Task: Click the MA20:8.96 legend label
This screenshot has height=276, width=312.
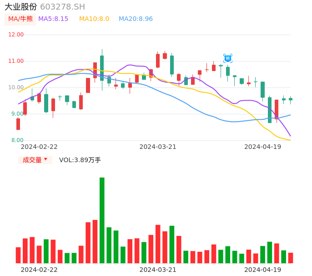Action: click(x=136, y=19)
